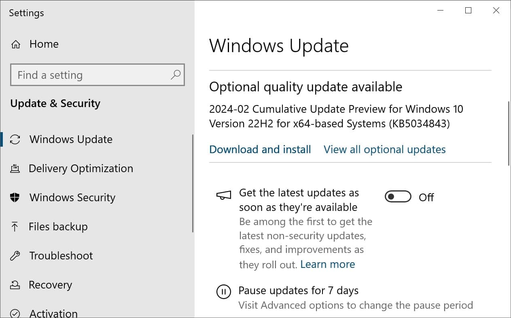The width and height of the screenshot is (511, 318).
Task: Open the Troubleshoot settings page
Action: (x=61, y=255)
